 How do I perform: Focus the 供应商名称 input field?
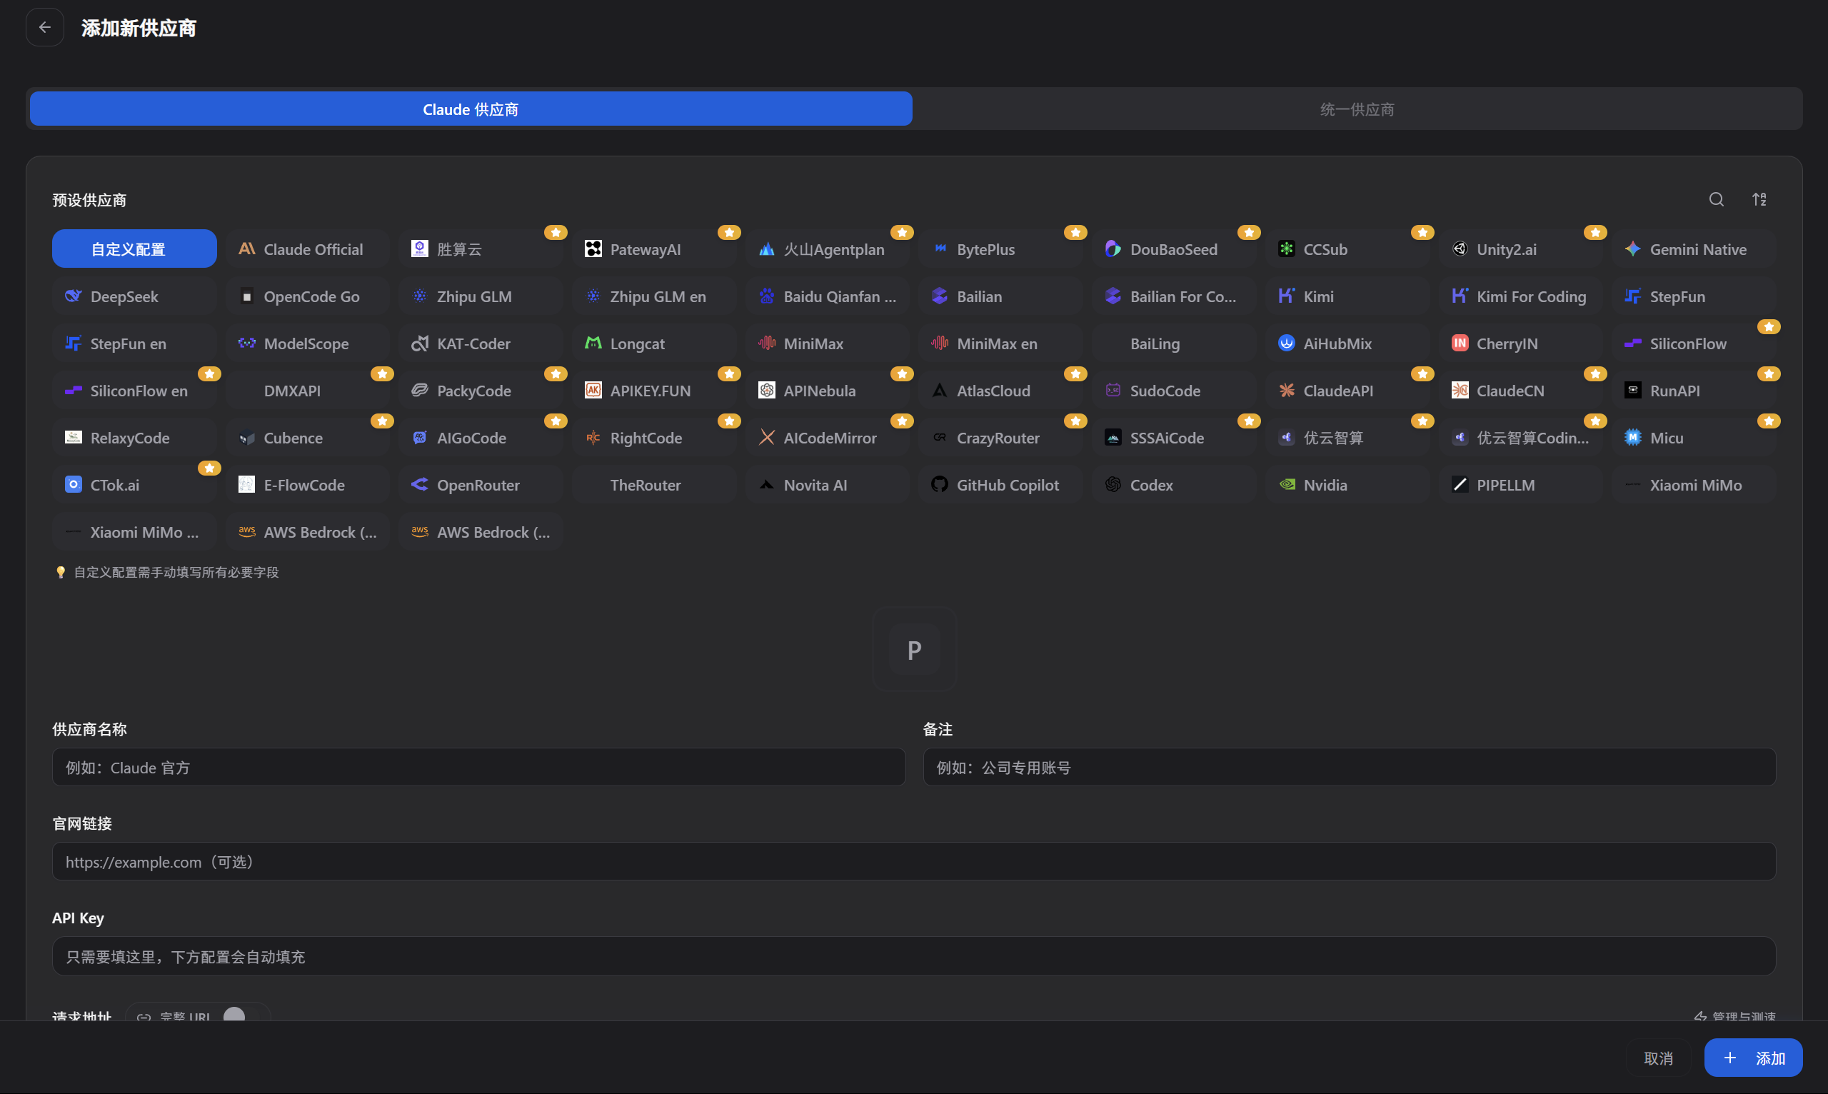point(478,768)
